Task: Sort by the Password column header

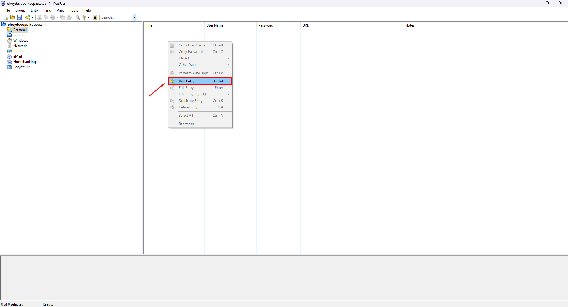Action: [278, 25]
